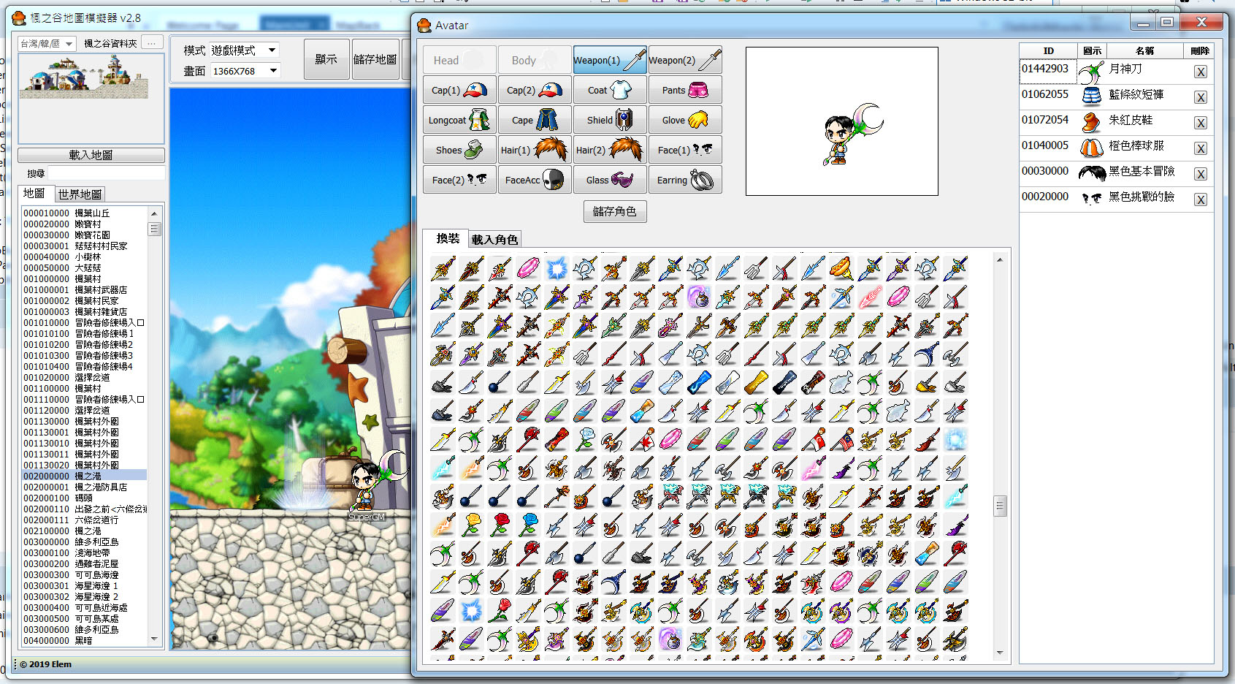The height and width of the screenshot is (684, 1235).
Task: Choose the Cape category button
Action: [x=535, y=120]
